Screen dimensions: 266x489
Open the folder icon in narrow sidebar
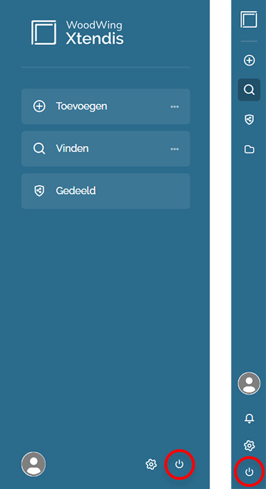pos(249,149)
